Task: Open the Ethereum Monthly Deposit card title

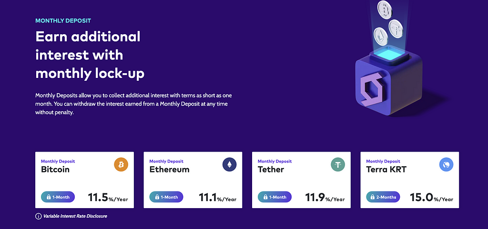Action: point(169,170)
